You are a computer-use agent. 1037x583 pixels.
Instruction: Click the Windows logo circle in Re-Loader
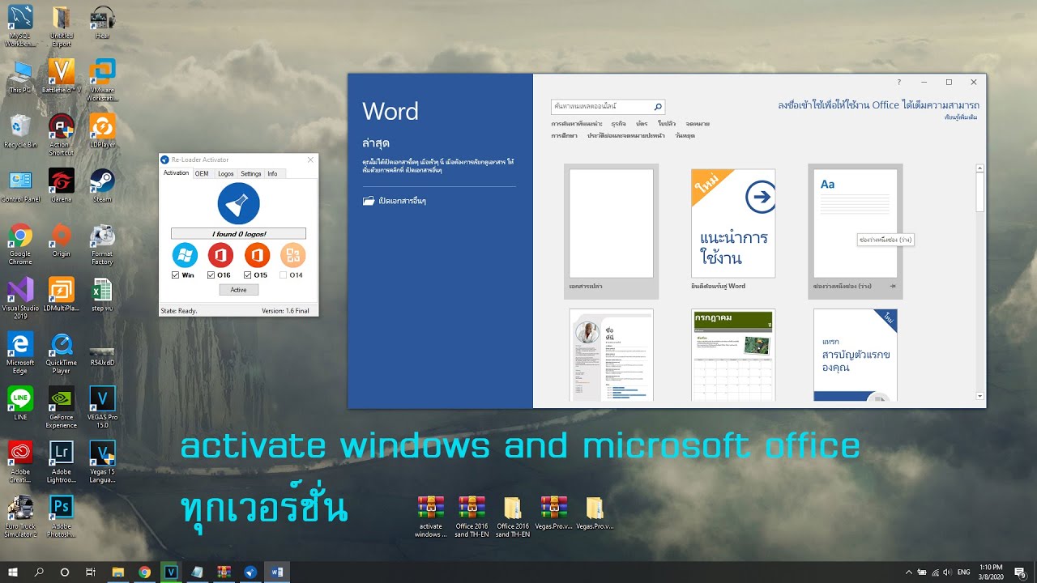[x=185, y=256]
